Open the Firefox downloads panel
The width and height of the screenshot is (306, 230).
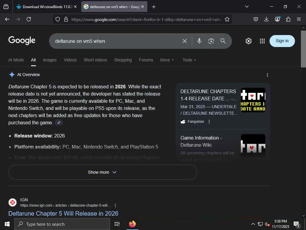(266, 19)
